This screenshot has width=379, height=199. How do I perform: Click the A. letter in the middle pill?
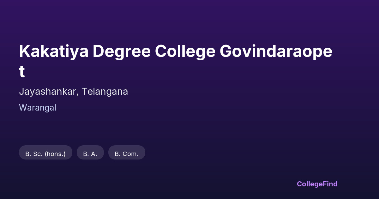click(94, 154)
